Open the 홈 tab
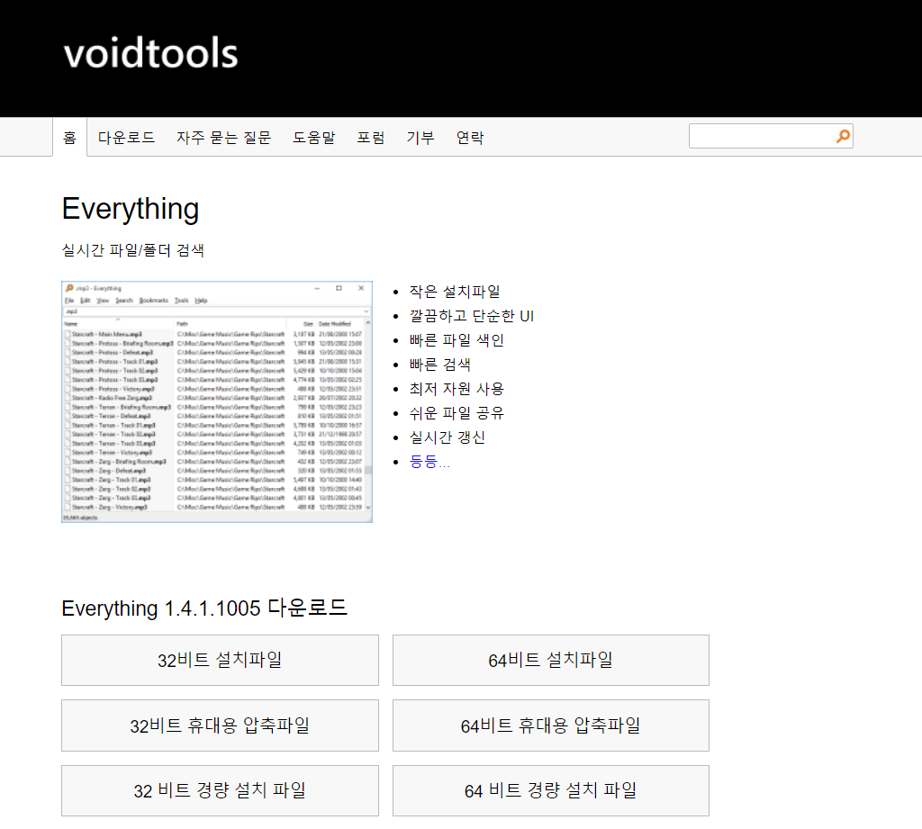Screen dimensions: 922x829 (x=70, y=138)
